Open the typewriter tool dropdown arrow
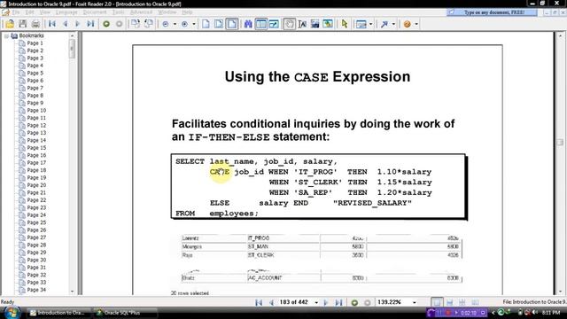Viewport: 567px width, 319px height. coord(370,24)
